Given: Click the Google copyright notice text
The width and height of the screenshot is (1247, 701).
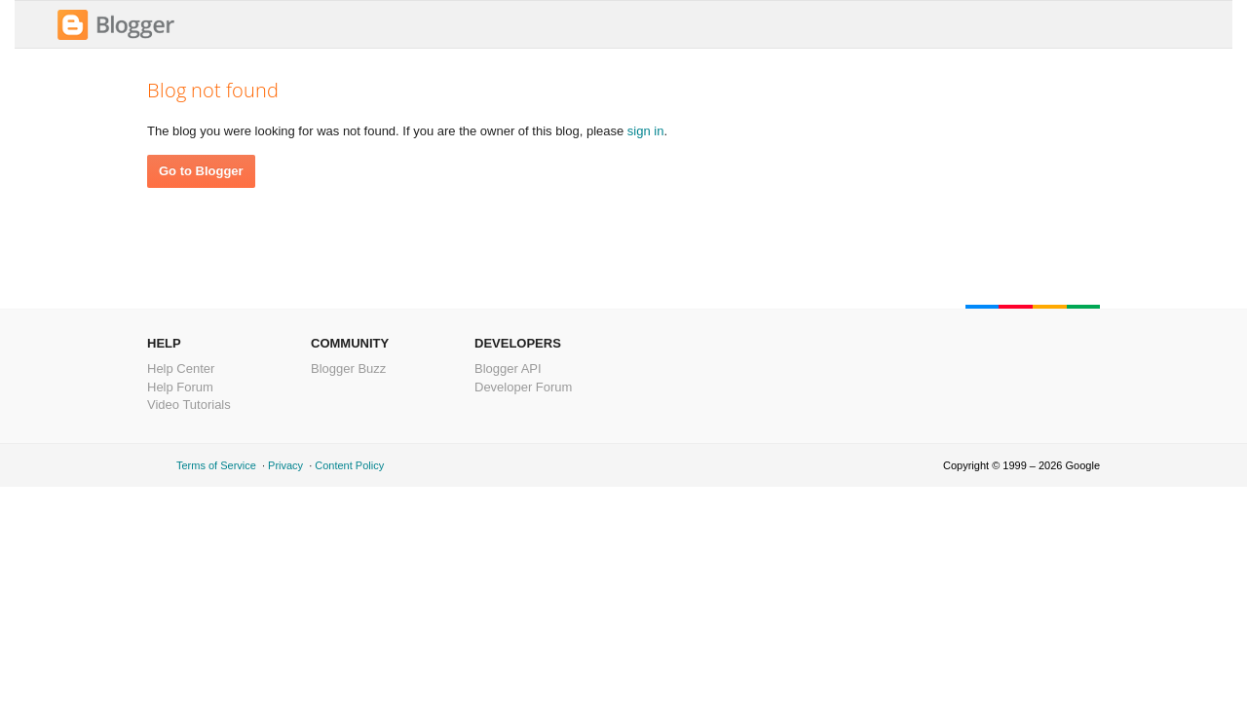Looking at the screenshot, I should tap(1021, 465).
